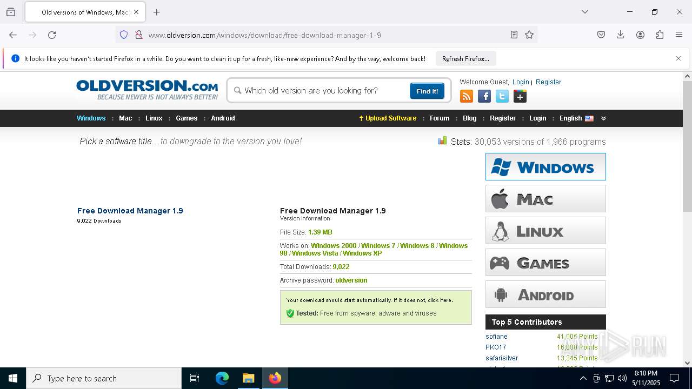This screenshot has width=692, height=389.
Task: Show hidden system tray icons
Action: click(x=583, y=378)
